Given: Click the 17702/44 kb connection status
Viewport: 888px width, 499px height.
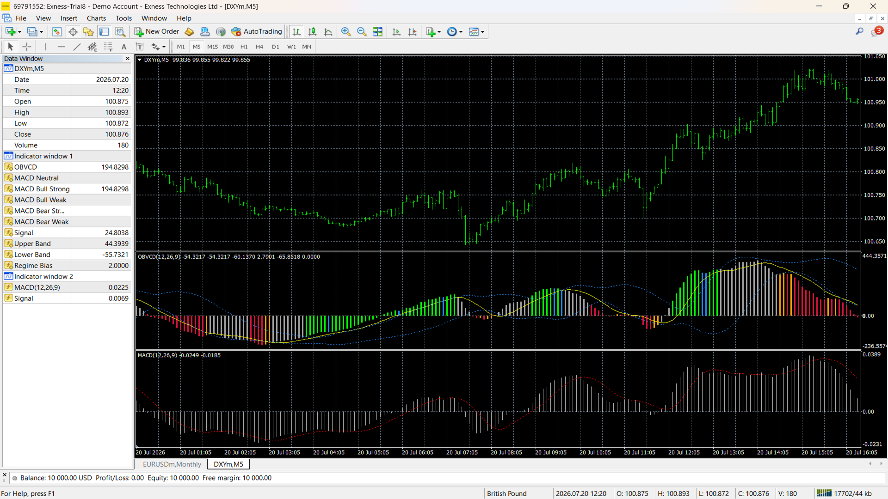Looking at the screenshot, I should [844, 493].
